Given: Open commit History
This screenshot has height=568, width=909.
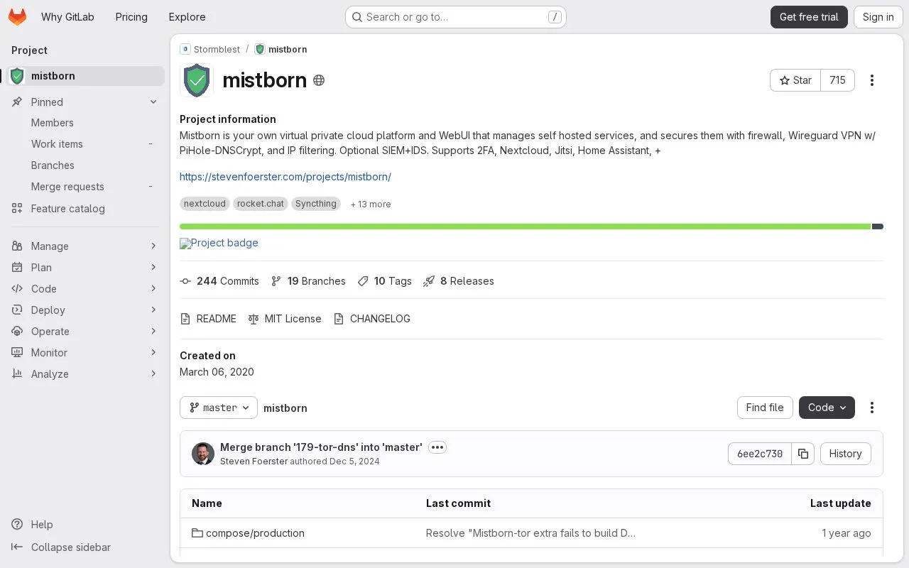Looking at the screenshot, I should coord(845,454).
